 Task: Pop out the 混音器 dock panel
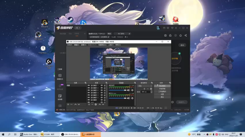[135, 83]
